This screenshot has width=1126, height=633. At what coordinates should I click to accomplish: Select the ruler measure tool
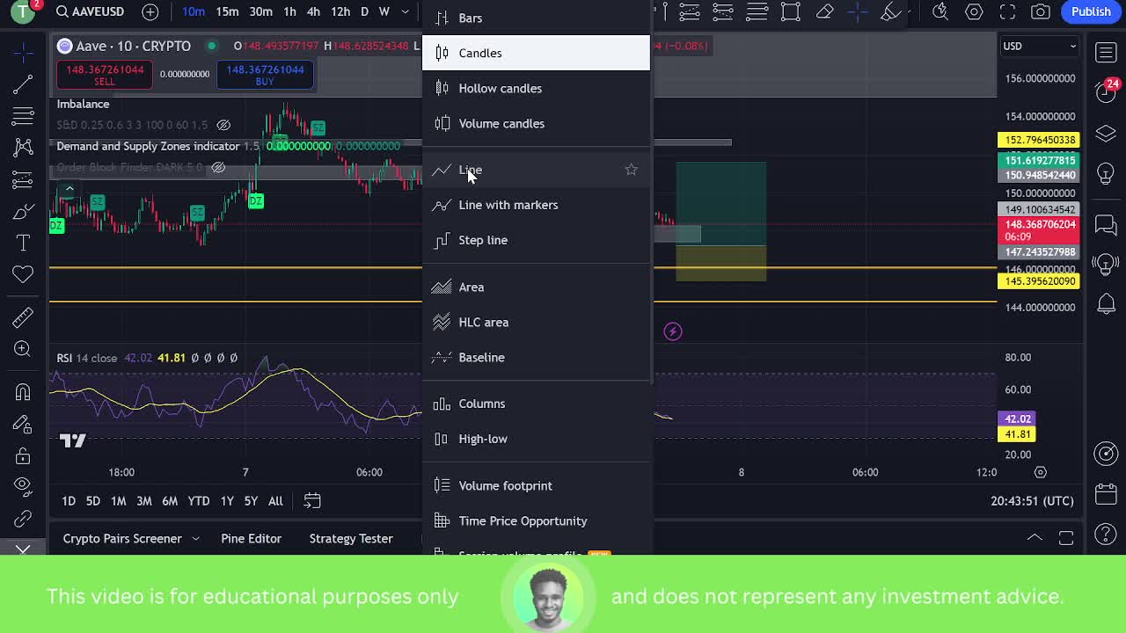click(23, 317)
